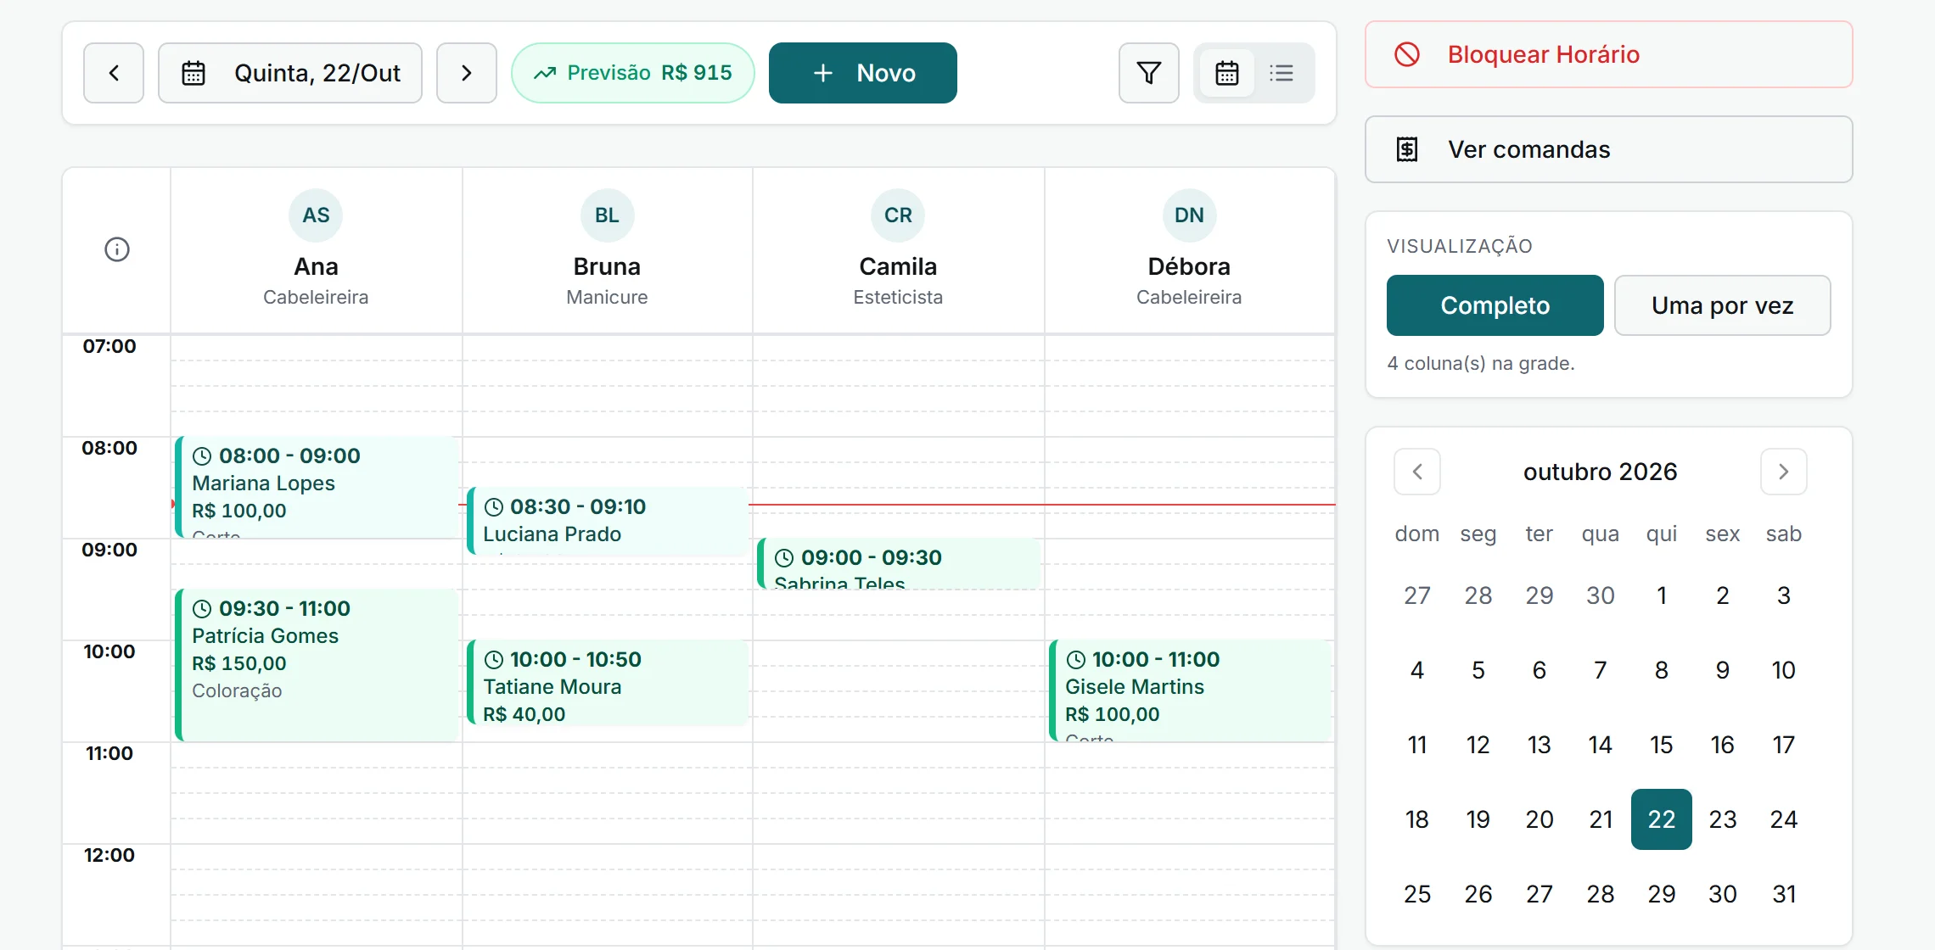Open Tatiane Moura 10:00 appointment

(608, 683)
